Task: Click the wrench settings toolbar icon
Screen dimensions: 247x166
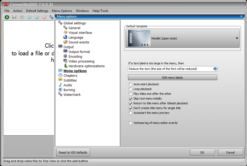Action: point(51,17)
